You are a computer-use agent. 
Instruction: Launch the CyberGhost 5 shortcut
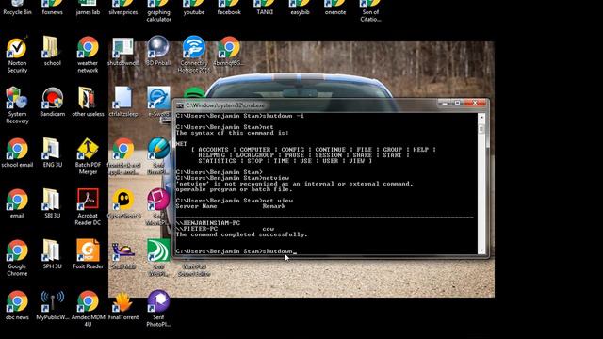pyautogui.click(x=123, y=203)
